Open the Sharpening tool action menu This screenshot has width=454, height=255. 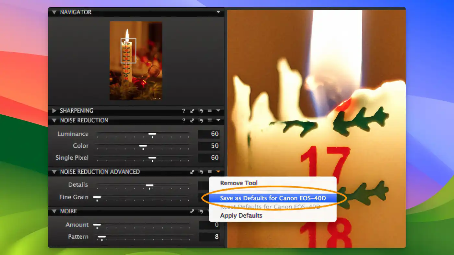[x=209, y=110]
